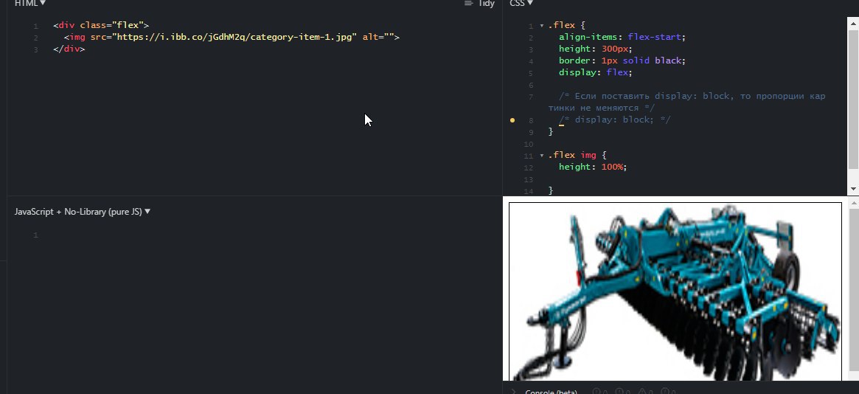
Task: Open the CSS panel settings dropdown
Action: point(521,3)
